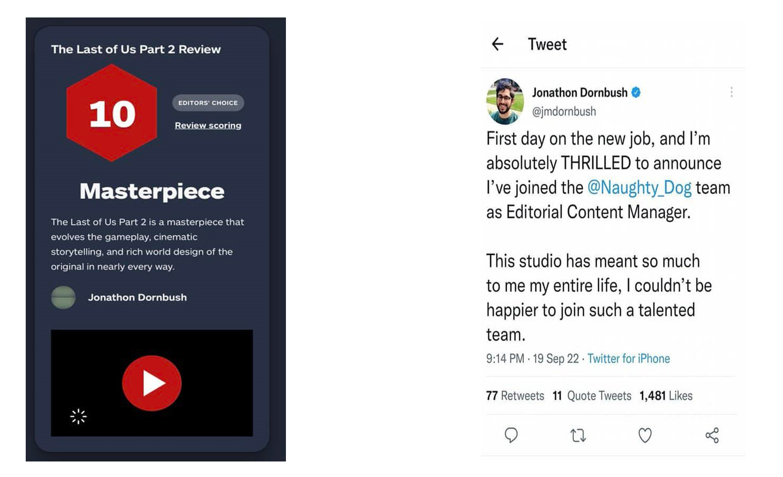The height and width of the screenshot is (477, 783).
Task: View the 77 Retweets list
Action: [x=515, y=396]
